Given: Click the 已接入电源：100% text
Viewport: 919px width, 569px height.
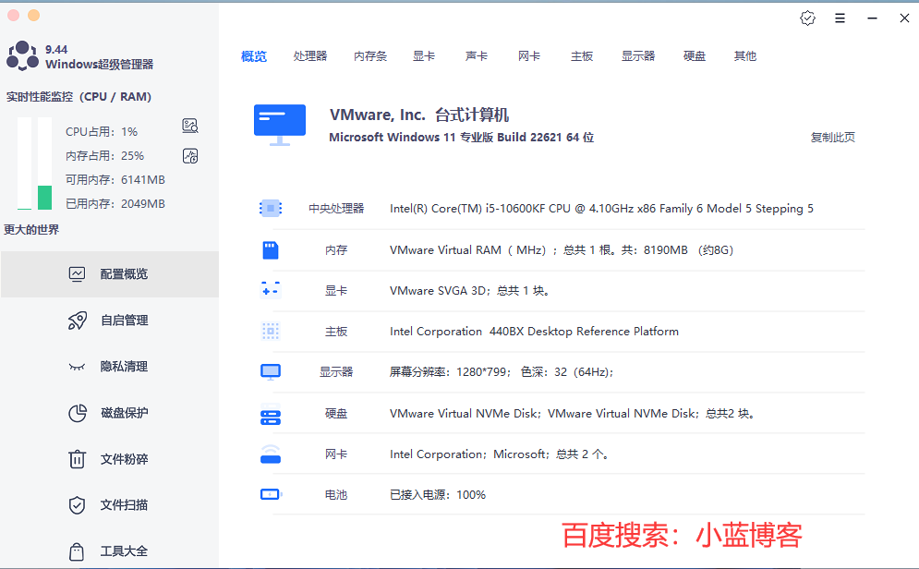Looking at the screenshot, I should pos(438,495).
